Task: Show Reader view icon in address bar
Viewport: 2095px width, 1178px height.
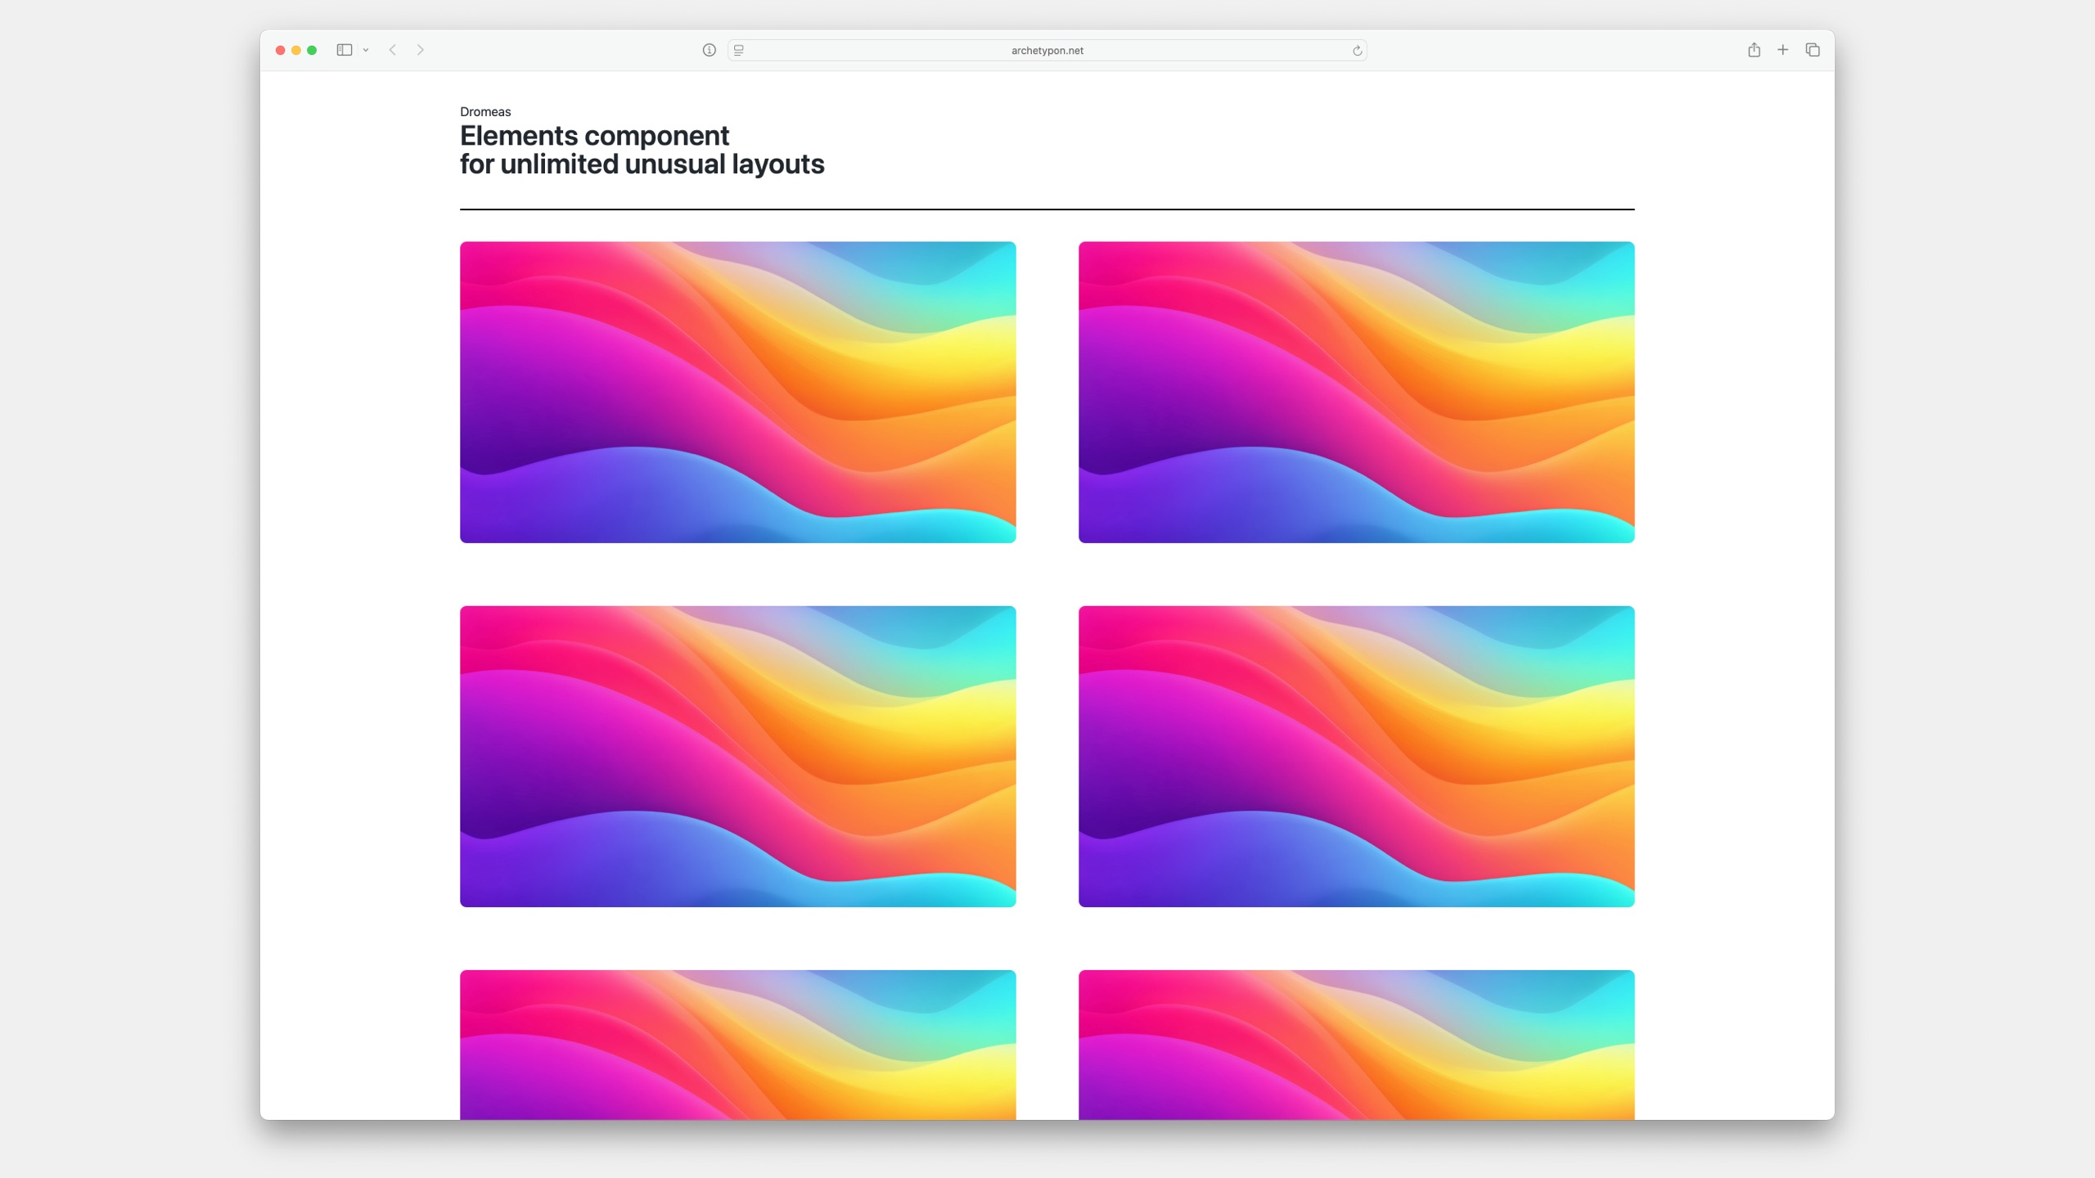Action: (739, 50)
